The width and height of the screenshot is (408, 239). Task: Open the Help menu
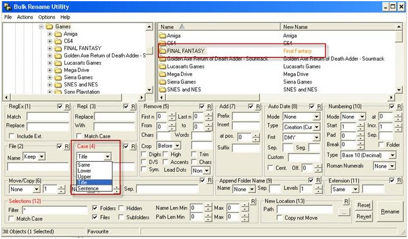[65, 17]
